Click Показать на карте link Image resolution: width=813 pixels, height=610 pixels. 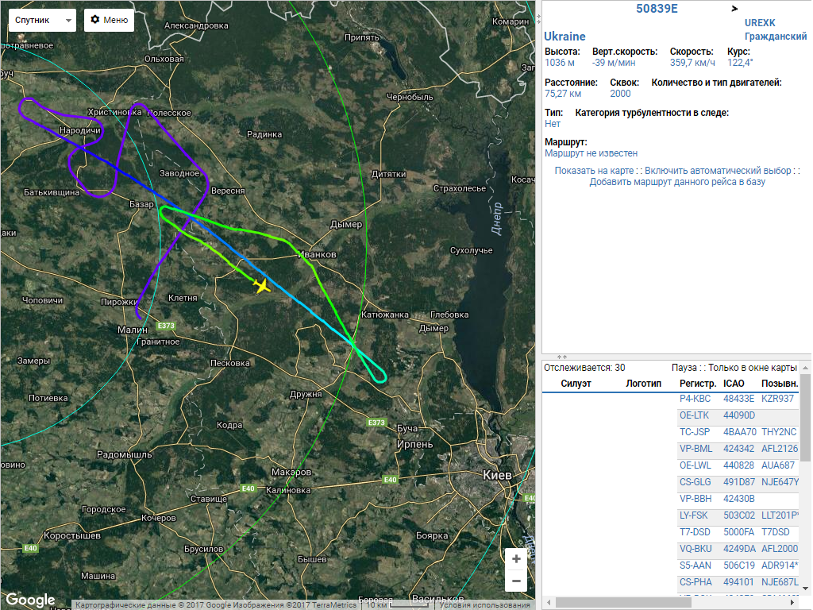tap(594, 171)
